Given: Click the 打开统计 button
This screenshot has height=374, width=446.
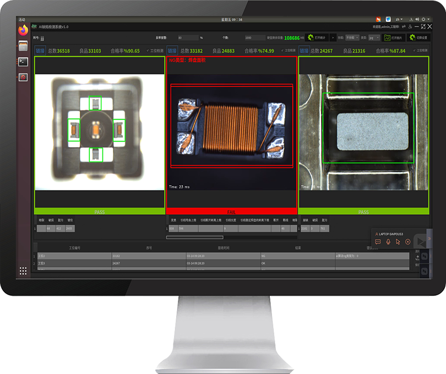Looking at the screenshot, I should tap(317, 37).
